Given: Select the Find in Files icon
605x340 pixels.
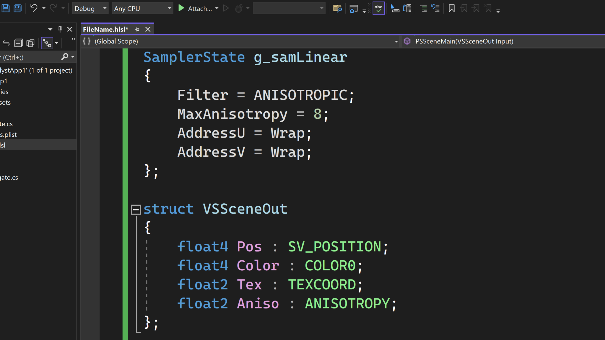Looking at the screenshot, I should click(x=337, y=8).
